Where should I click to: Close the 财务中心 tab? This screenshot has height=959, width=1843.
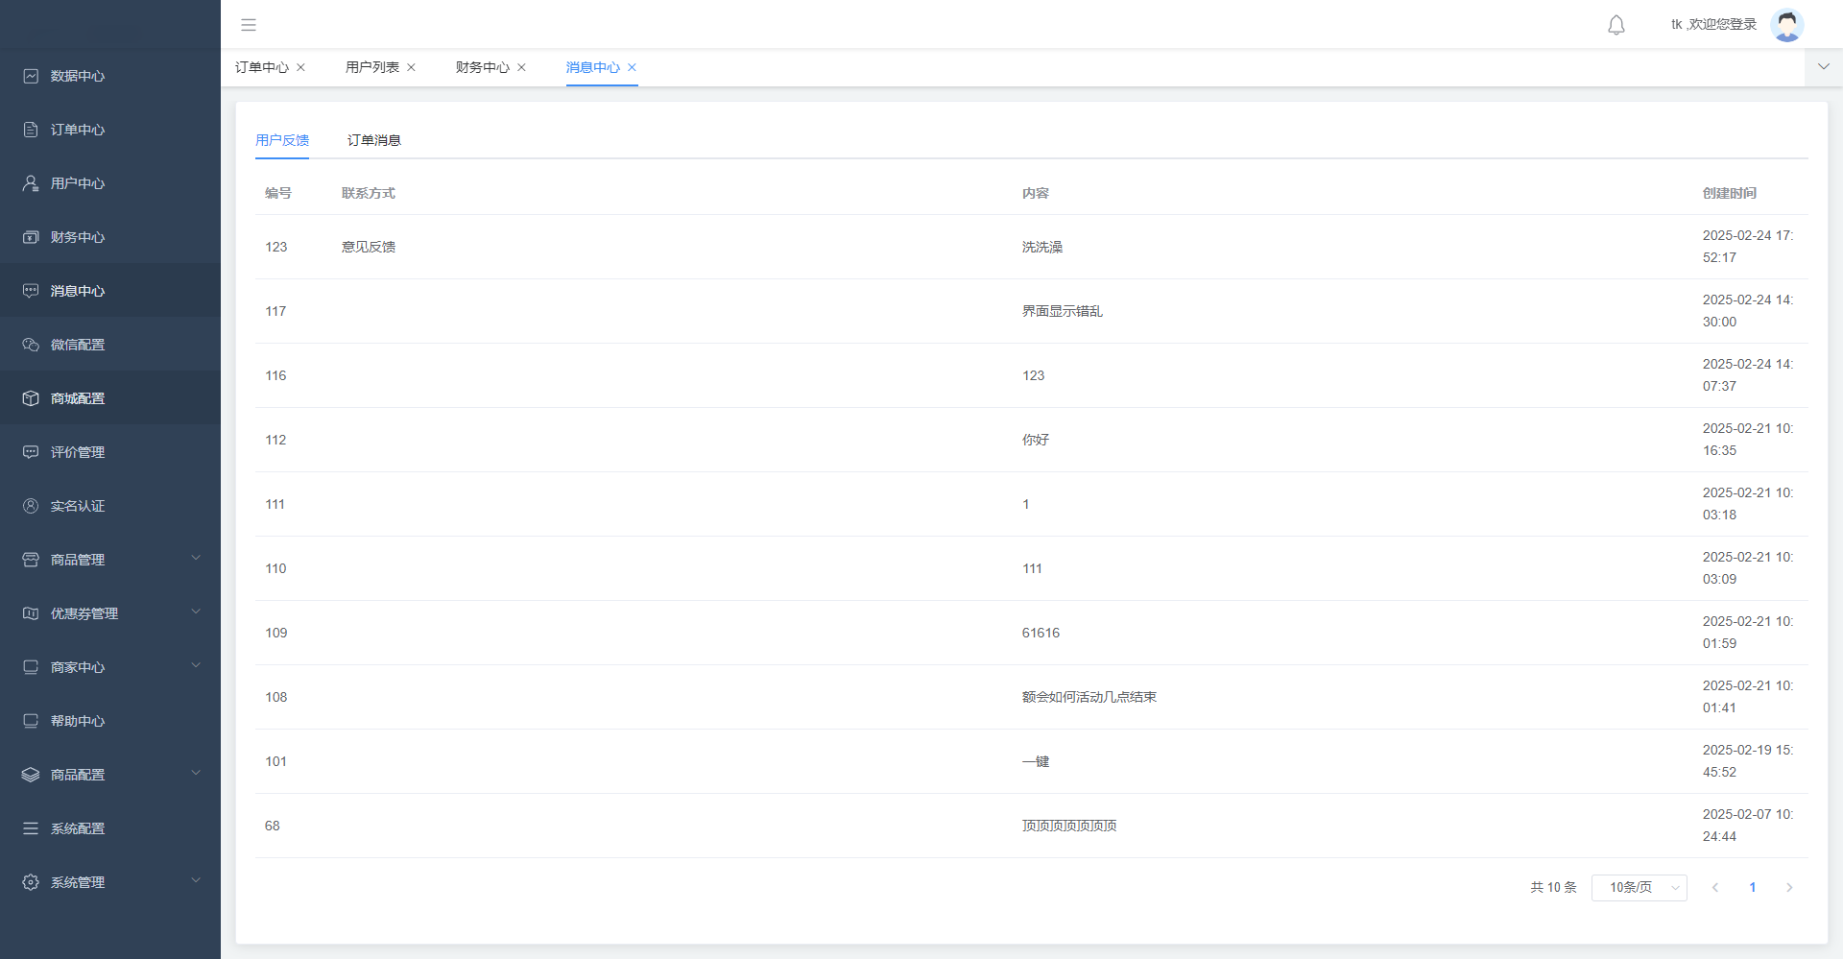pyautogui.click(x=521, y=67)
